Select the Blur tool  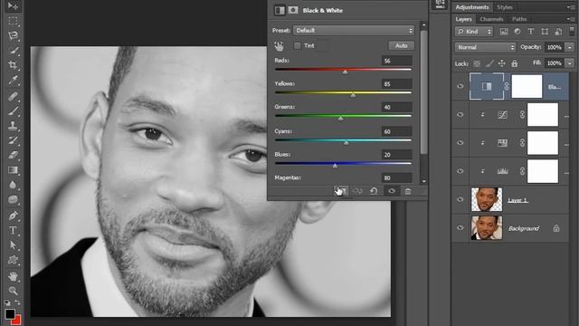pyautogui.click(x=13, y=185)
